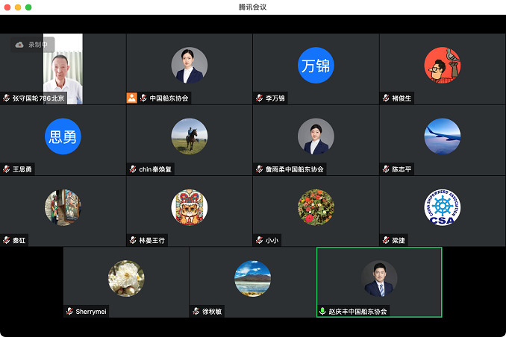Screen dimensions: 506x337
Task: Select the mountain lake avatar of 徐秋敏
Action: (x=253, y=279)
